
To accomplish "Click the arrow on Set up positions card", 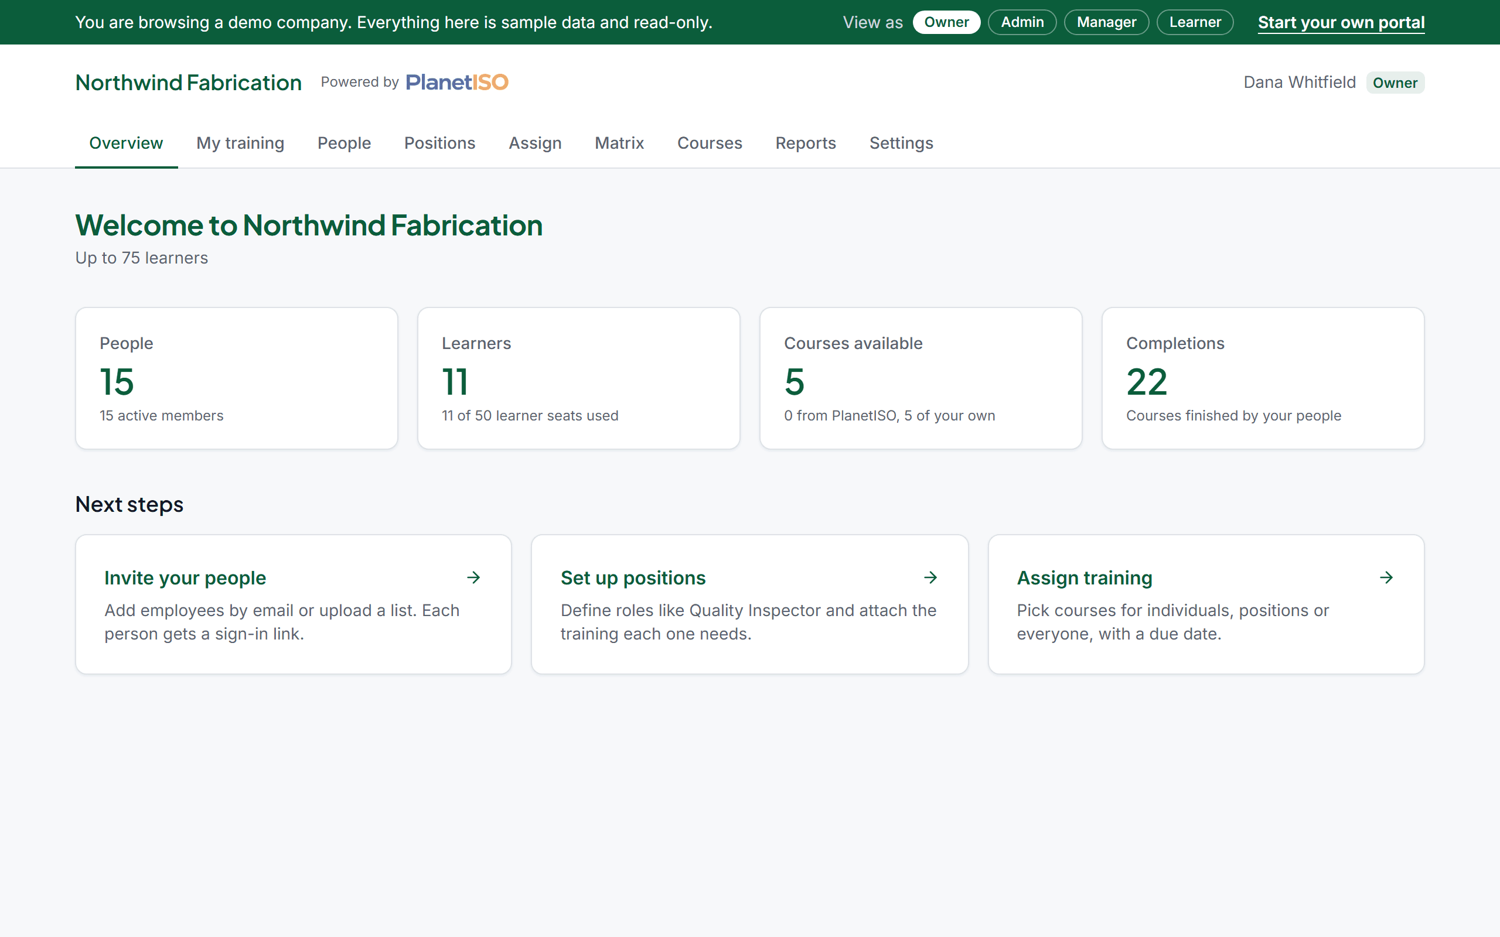I will pyautogui.click(x=930, y=577).
